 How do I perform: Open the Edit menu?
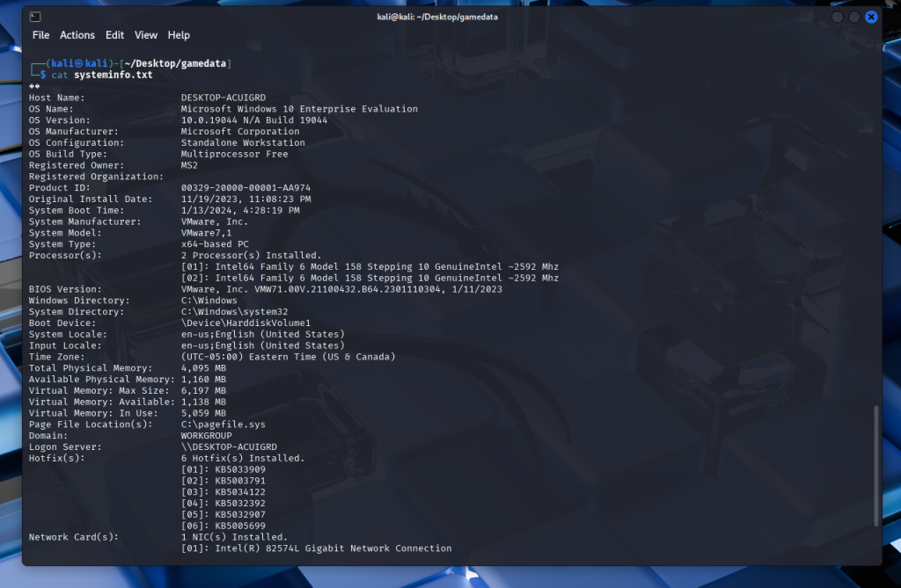click(x=114, y=35)
